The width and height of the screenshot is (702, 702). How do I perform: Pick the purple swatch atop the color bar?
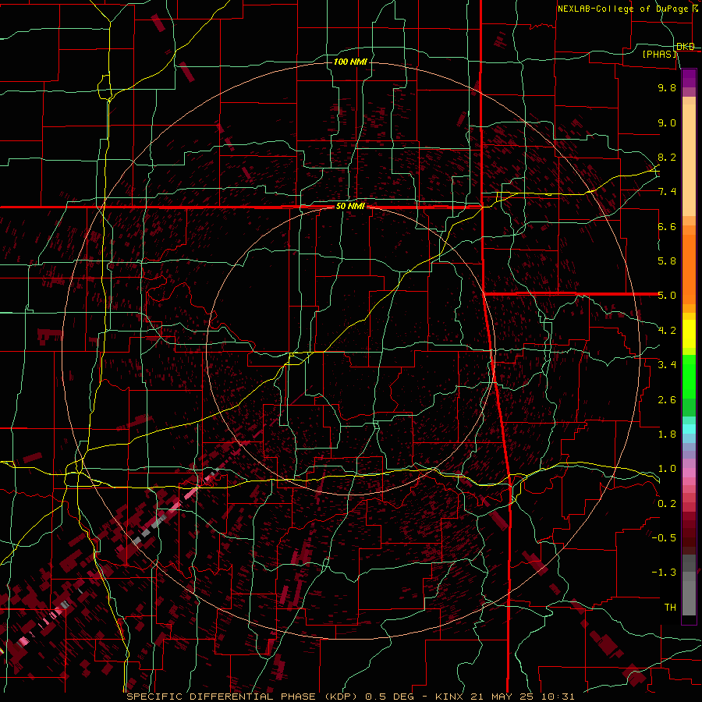coord(689,78)
